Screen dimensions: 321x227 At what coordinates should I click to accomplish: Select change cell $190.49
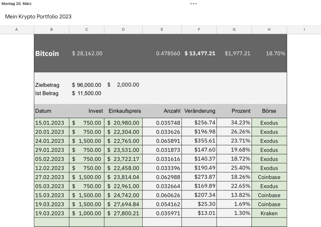pyautogui.click(x=199, y=168)
